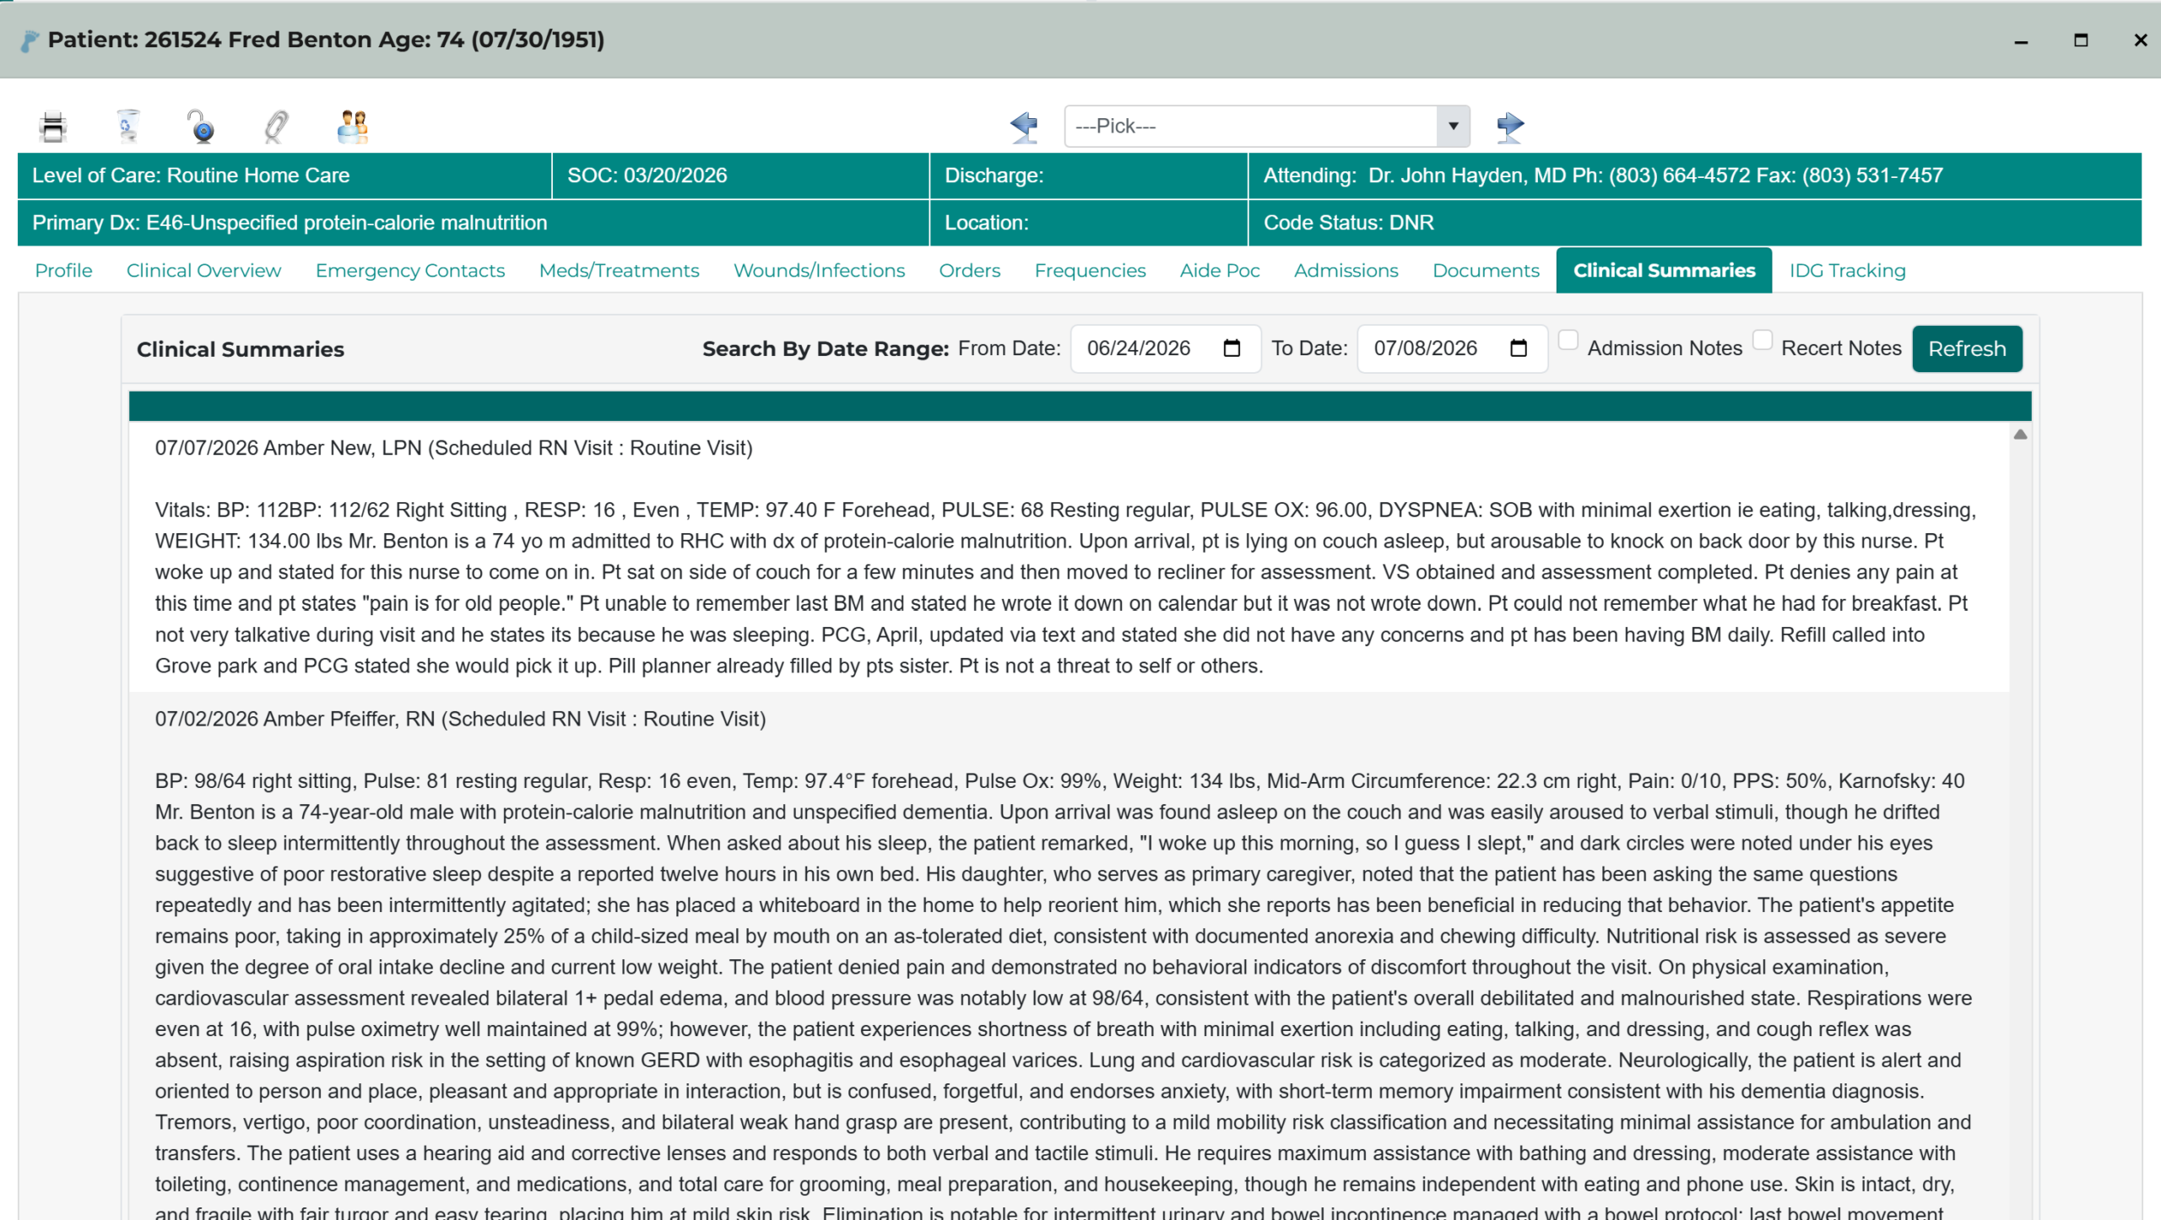Click the Primary Dx protein-calorie malnutrition text
The width and height of the screenshot is (2161, 1220).
tap(290, 223)
